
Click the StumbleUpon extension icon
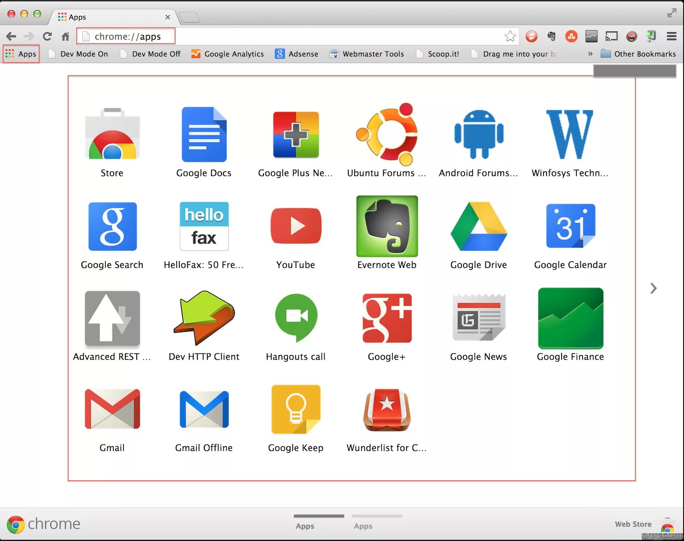pyautogui.click(x=572, y=37)
